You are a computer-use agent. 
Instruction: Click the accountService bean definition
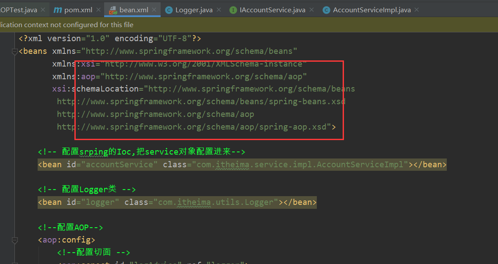242,165
